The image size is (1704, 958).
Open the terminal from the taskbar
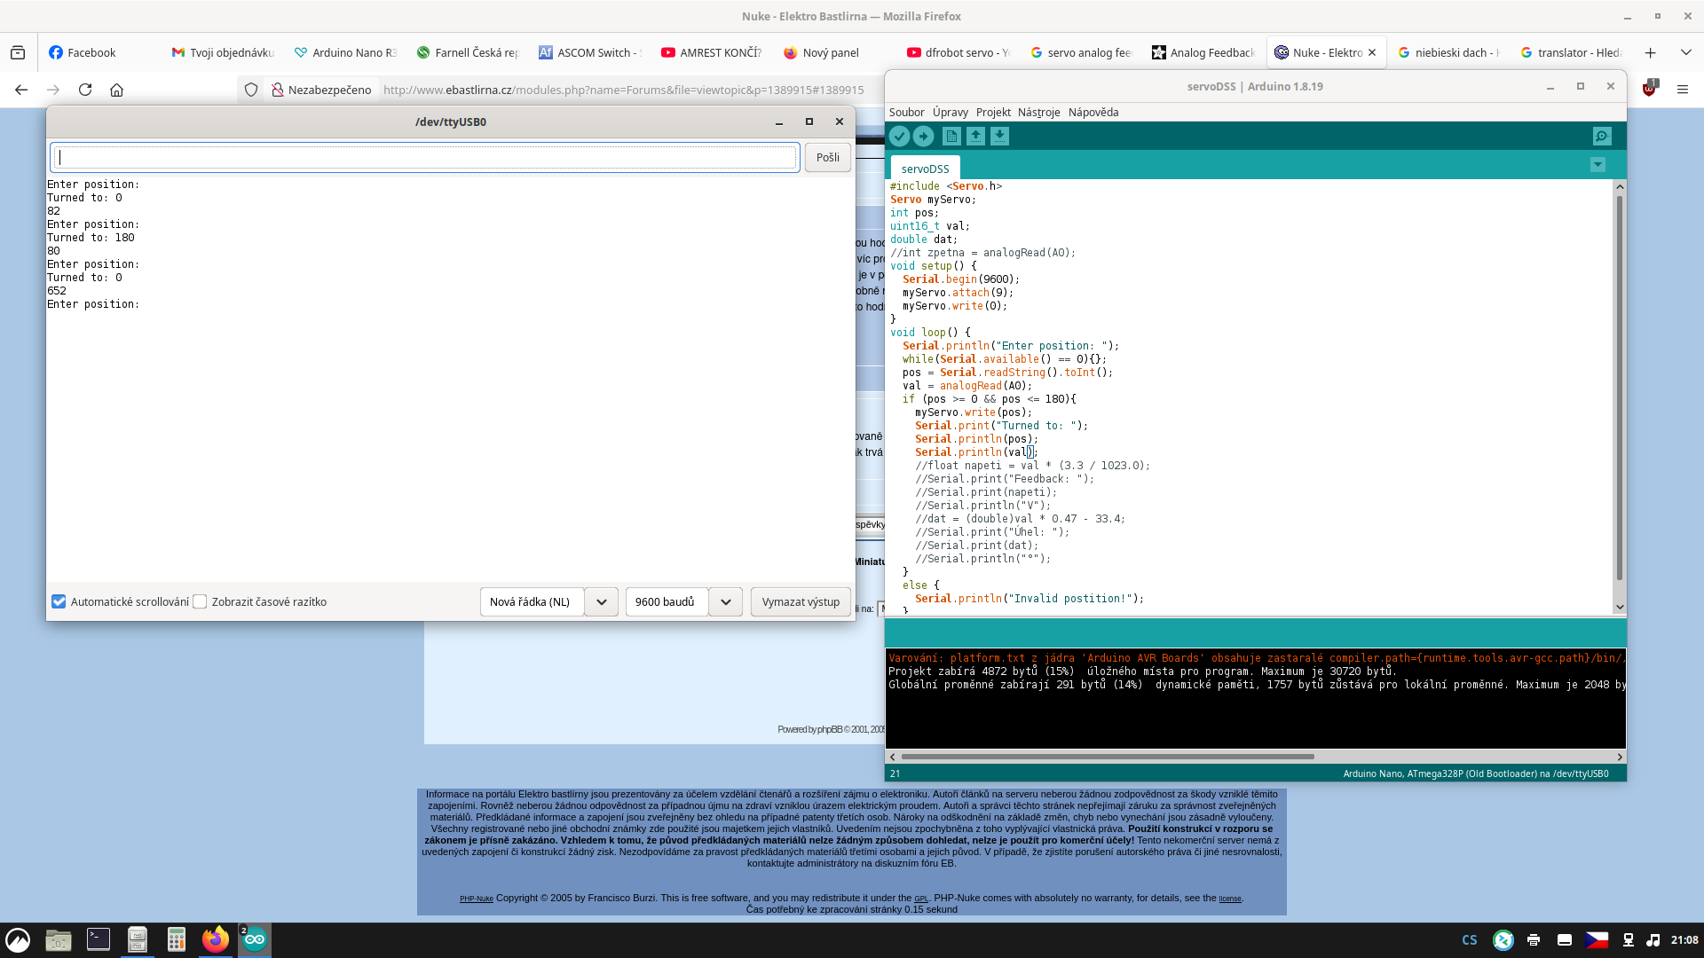tap(99, 939)
